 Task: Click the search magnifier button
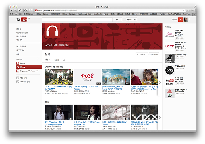tap(117, 20)
